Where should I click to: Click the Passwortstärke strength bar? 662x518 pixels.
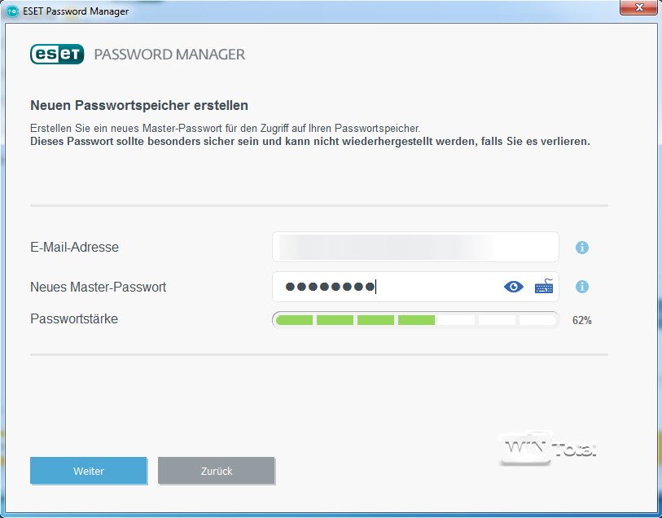[x=415, y=320]
